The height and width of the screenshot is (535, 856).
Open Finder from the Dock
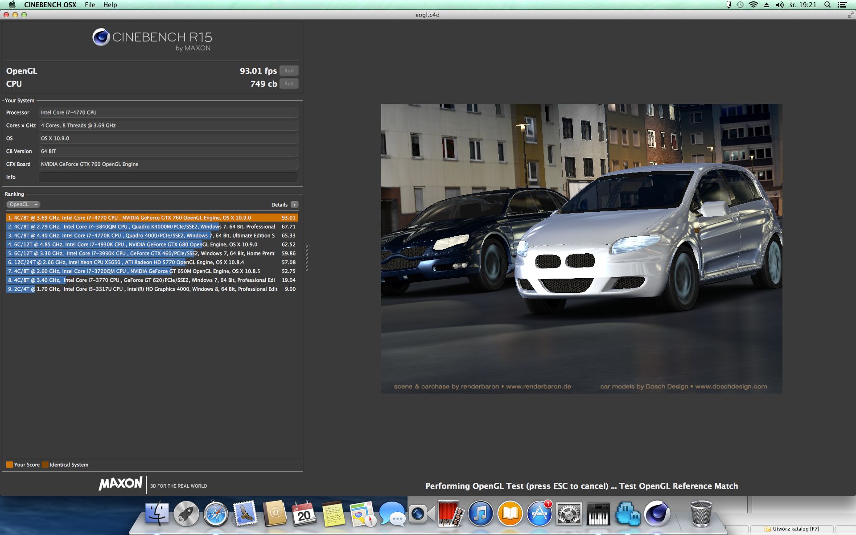pyautogui.click(x=157, y=514)
